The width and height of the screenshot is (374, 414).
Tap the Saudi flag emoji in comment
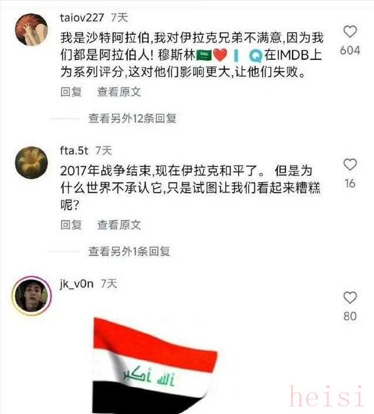[204, 55]
